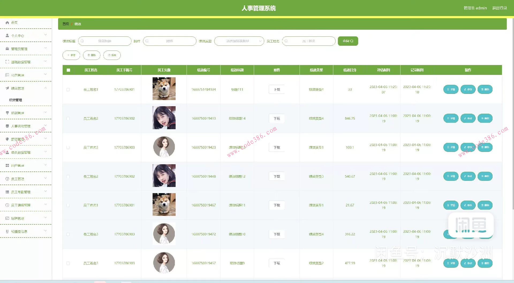This screenshot has height=283, width=514.
Task: Click the grid icon beside 用户管理
Action: [7, 166]
